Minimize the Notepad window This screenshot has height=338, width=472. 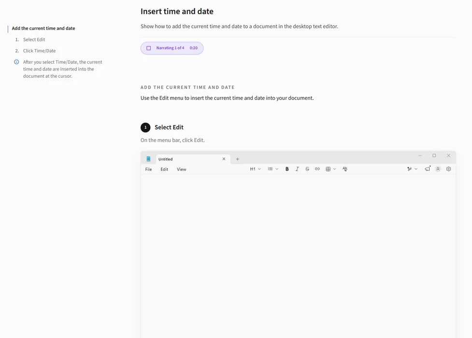[420, 155]
